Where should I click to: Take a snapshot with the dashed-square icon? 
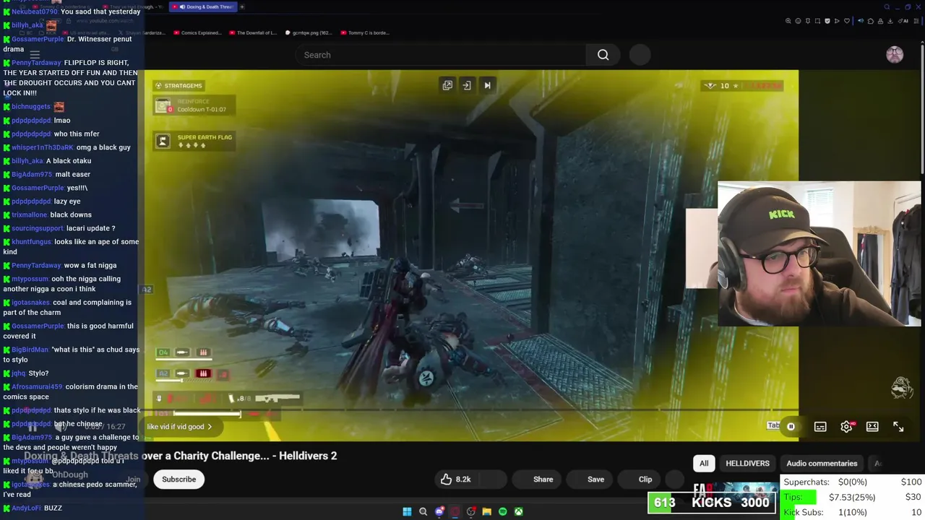tap(817, 21)
